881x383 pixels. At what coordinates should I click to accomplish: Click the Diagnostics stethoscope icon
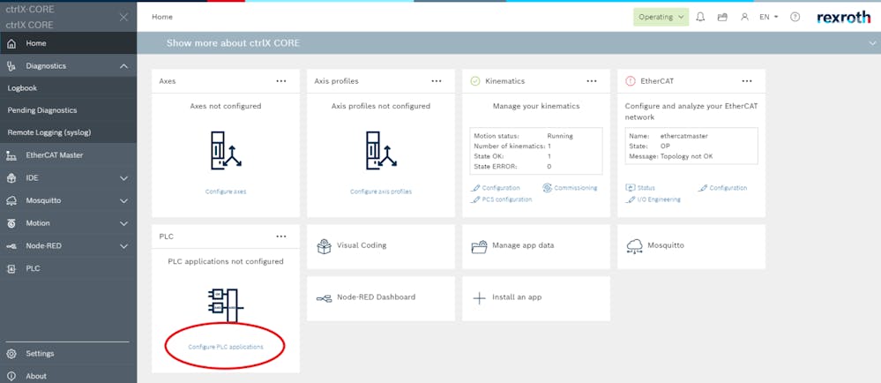point(11,66)
